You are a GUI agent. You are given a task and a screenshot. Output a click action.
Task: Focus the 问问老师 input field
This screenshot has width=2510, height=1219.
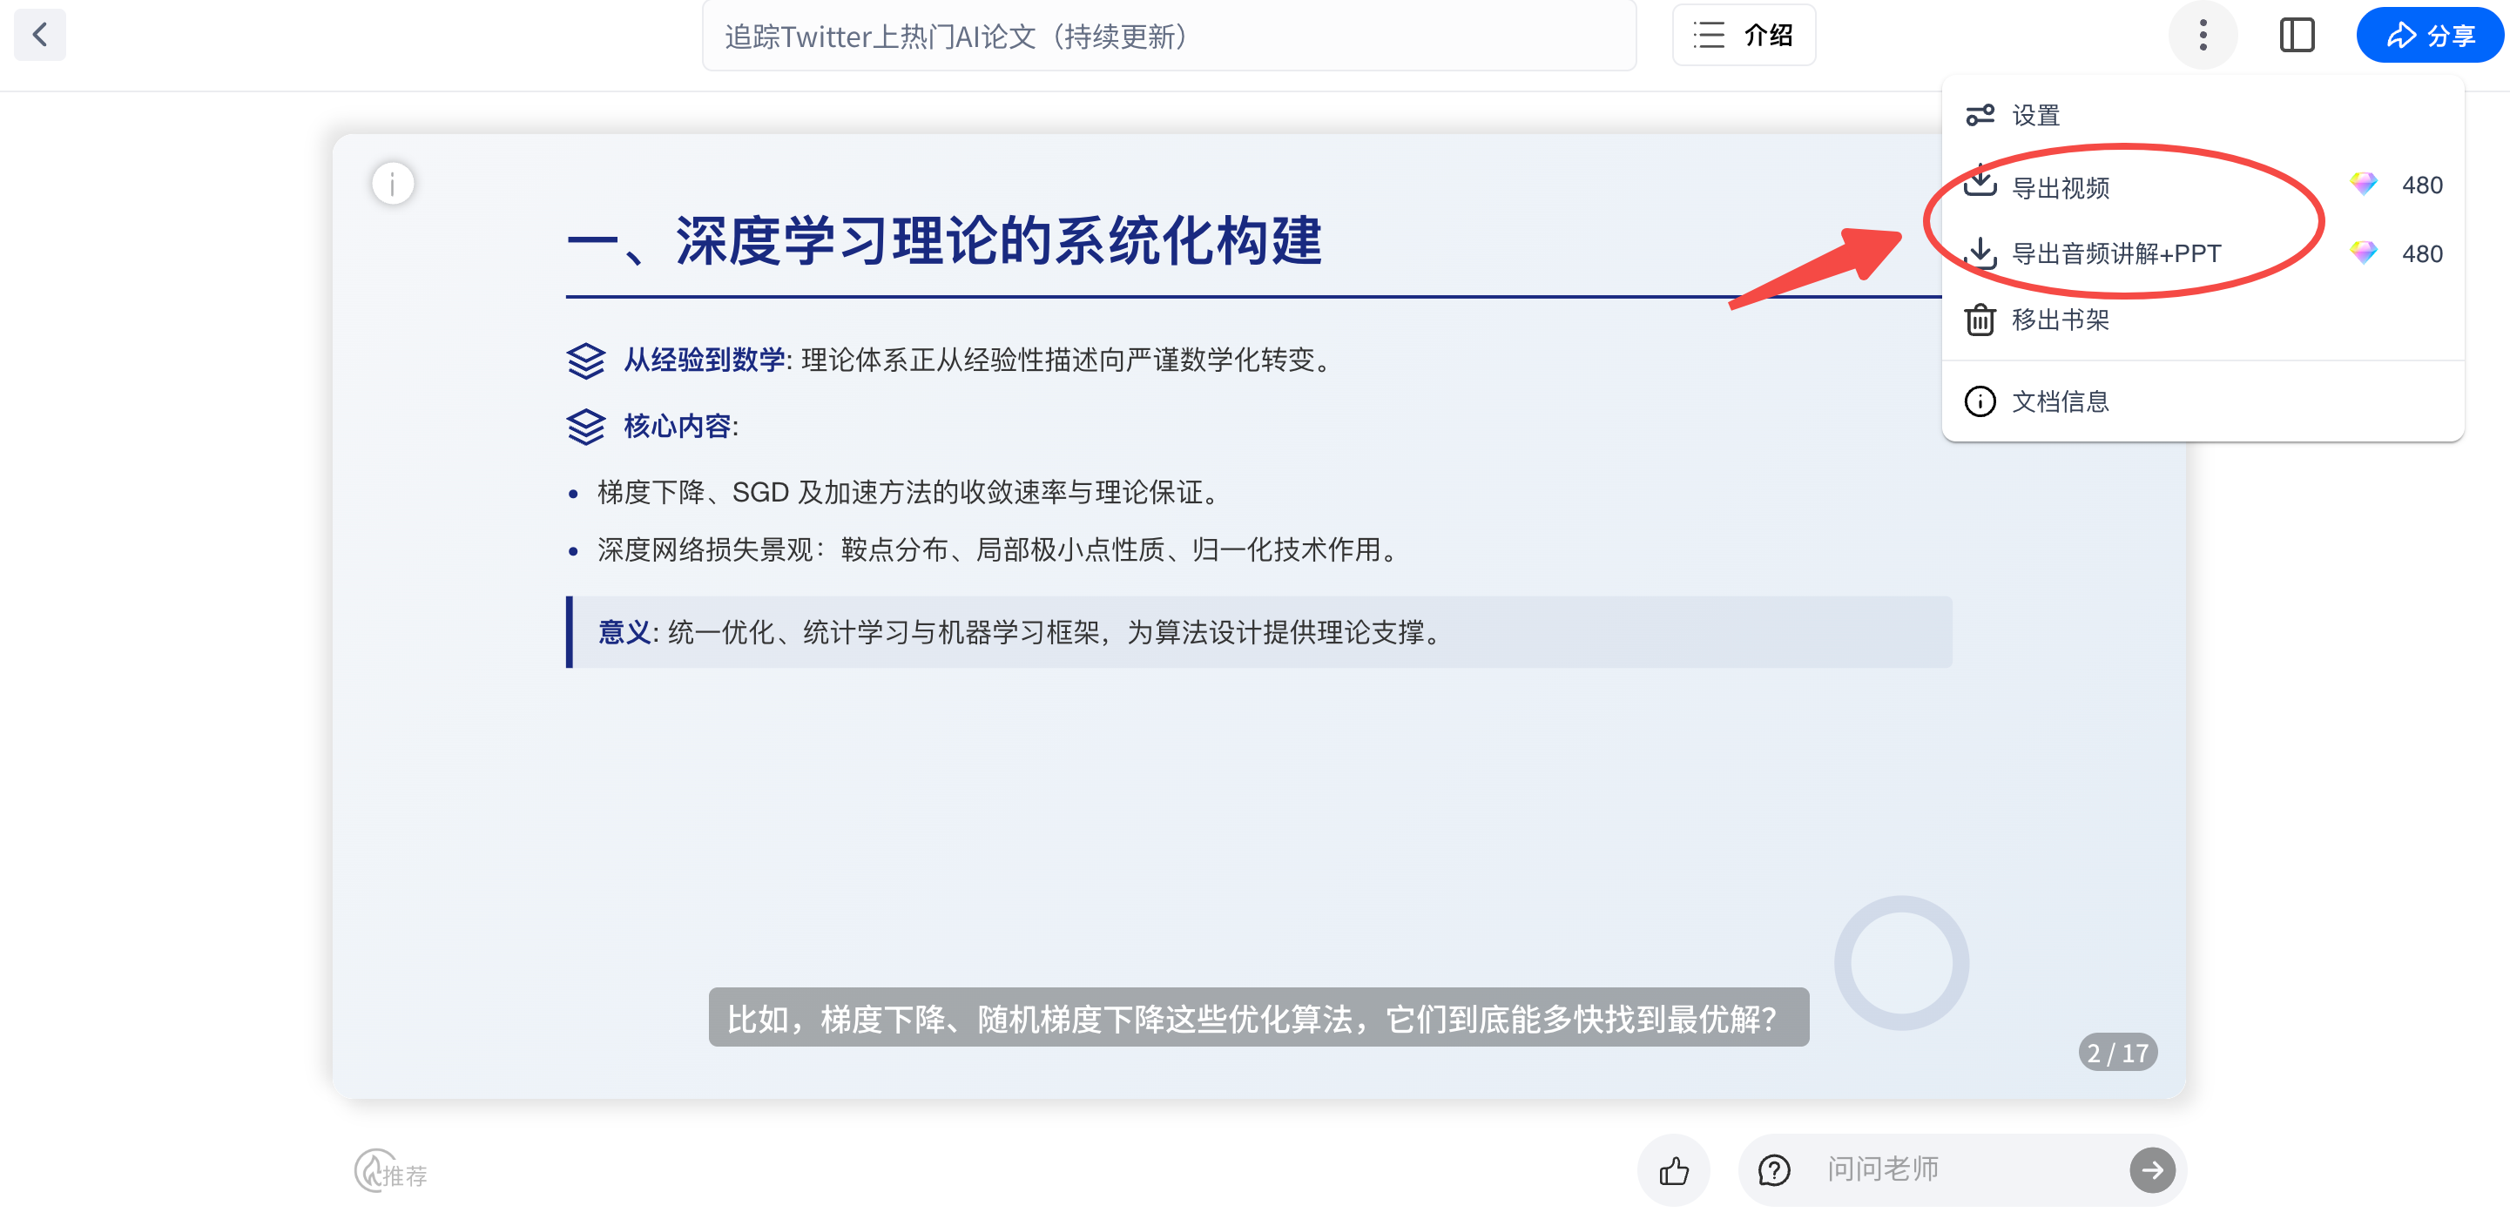click(x=1959, y=1168)
